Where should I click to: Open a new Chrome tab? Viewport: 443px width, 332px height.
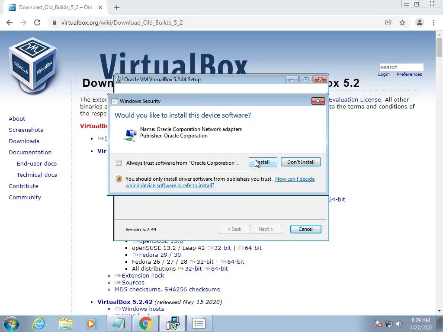117,8
